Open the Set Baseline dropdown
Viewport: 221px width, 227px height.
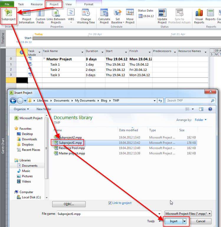(x=117, y=16)
